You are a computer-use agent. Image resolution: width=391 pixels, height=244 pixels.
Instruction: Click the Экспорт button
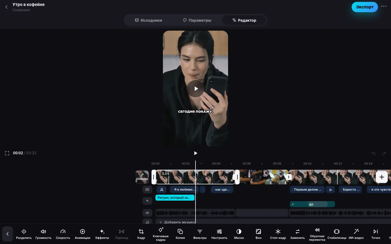(x=365, y=7)
